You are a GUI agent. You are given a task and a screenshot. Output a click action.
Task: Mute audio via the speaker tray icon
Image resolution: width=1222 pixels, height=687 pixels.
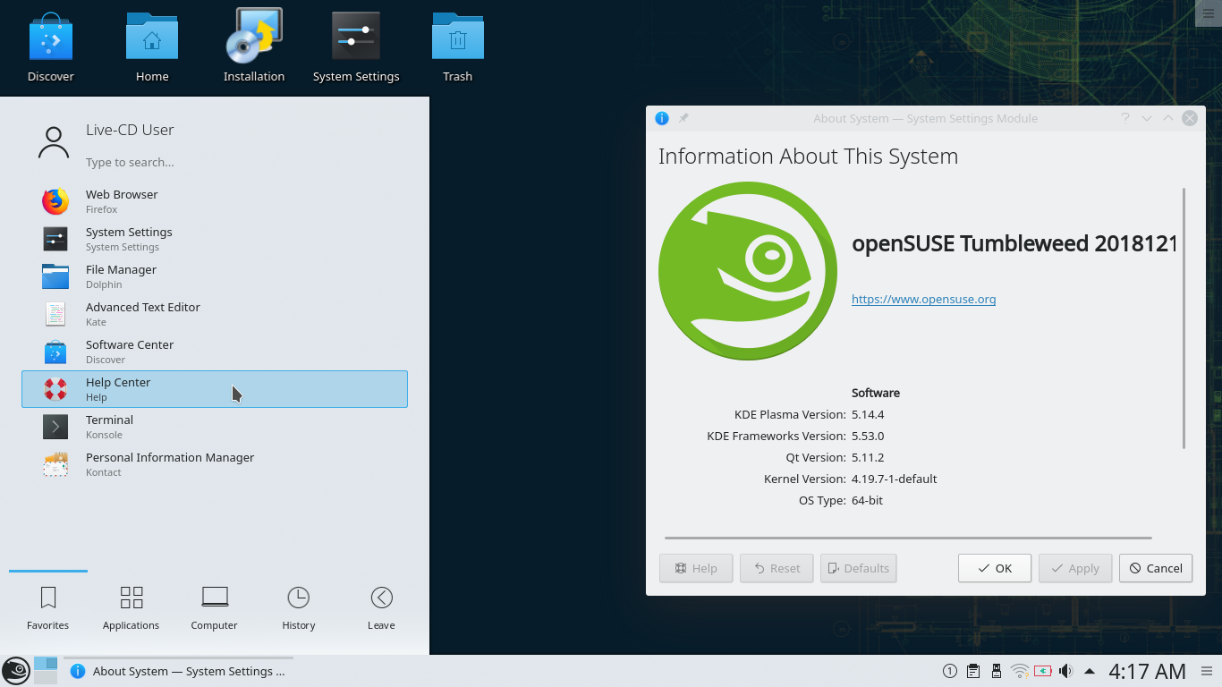click(1065, 670)
